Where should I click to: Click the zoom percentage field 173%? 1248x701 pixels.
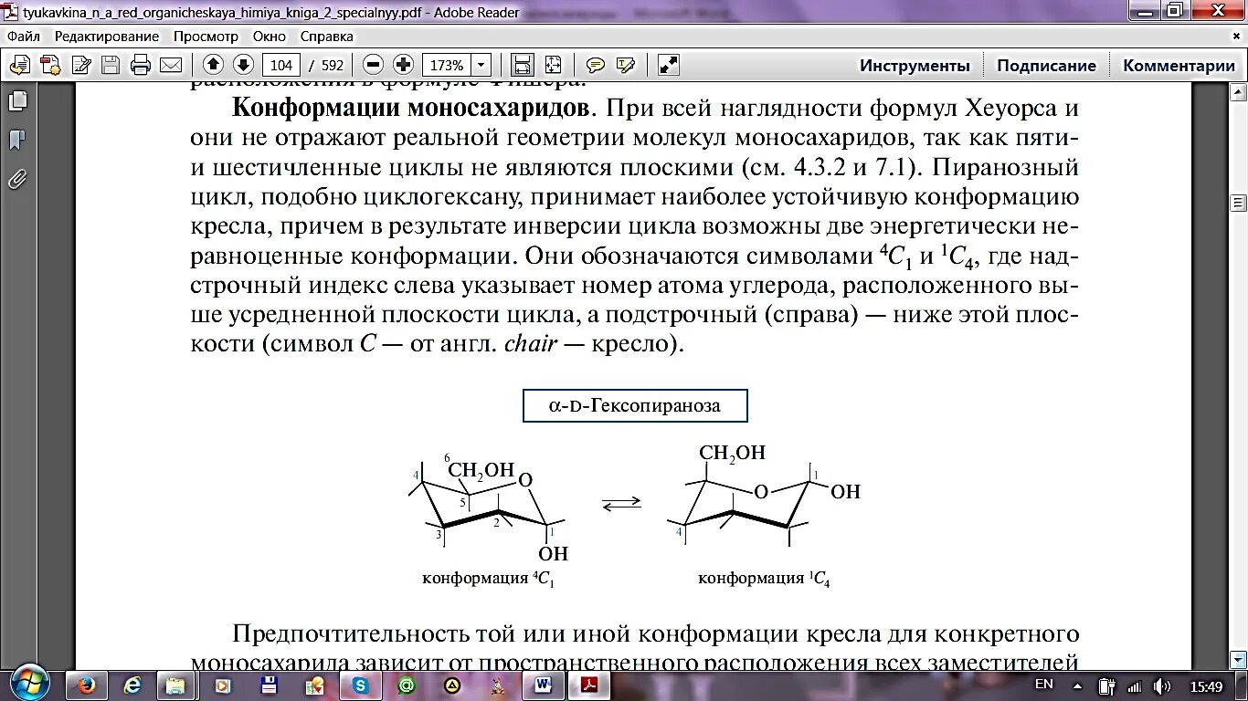click(447, 65)
